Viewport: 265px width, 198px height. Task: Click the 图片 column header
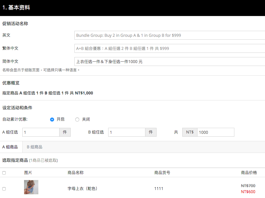tap(28, 173)
